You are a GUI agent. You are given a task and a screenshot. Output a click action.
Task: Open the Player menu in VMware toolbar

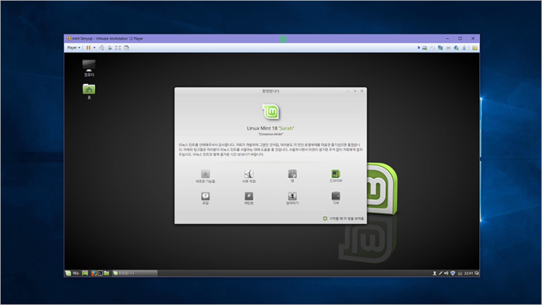pyautogui.click(x=74, y=47)
